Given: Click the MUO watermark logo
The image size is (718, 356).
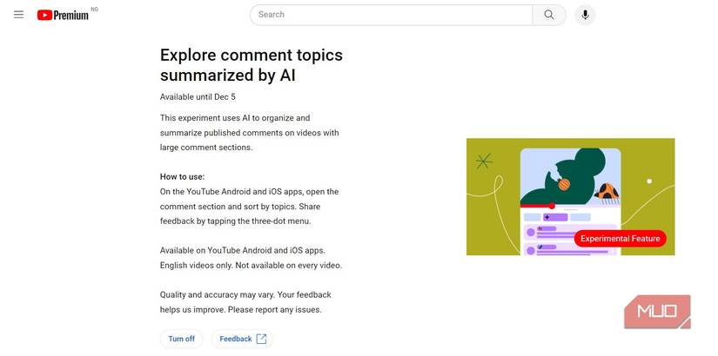Looking at the screenshot, I should pyautogui.click(x=657, y=312).
